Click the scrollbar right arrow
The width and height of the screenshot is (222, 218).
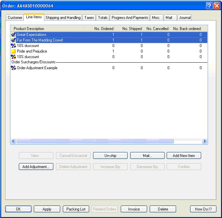204,141
